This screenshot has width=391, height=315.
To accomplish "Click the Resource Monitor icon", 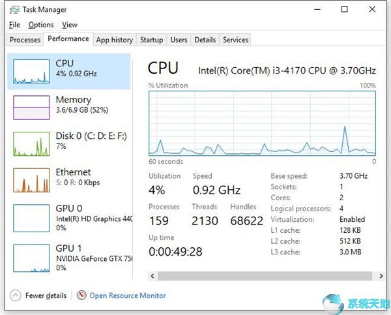I will [x=81, y=295].
